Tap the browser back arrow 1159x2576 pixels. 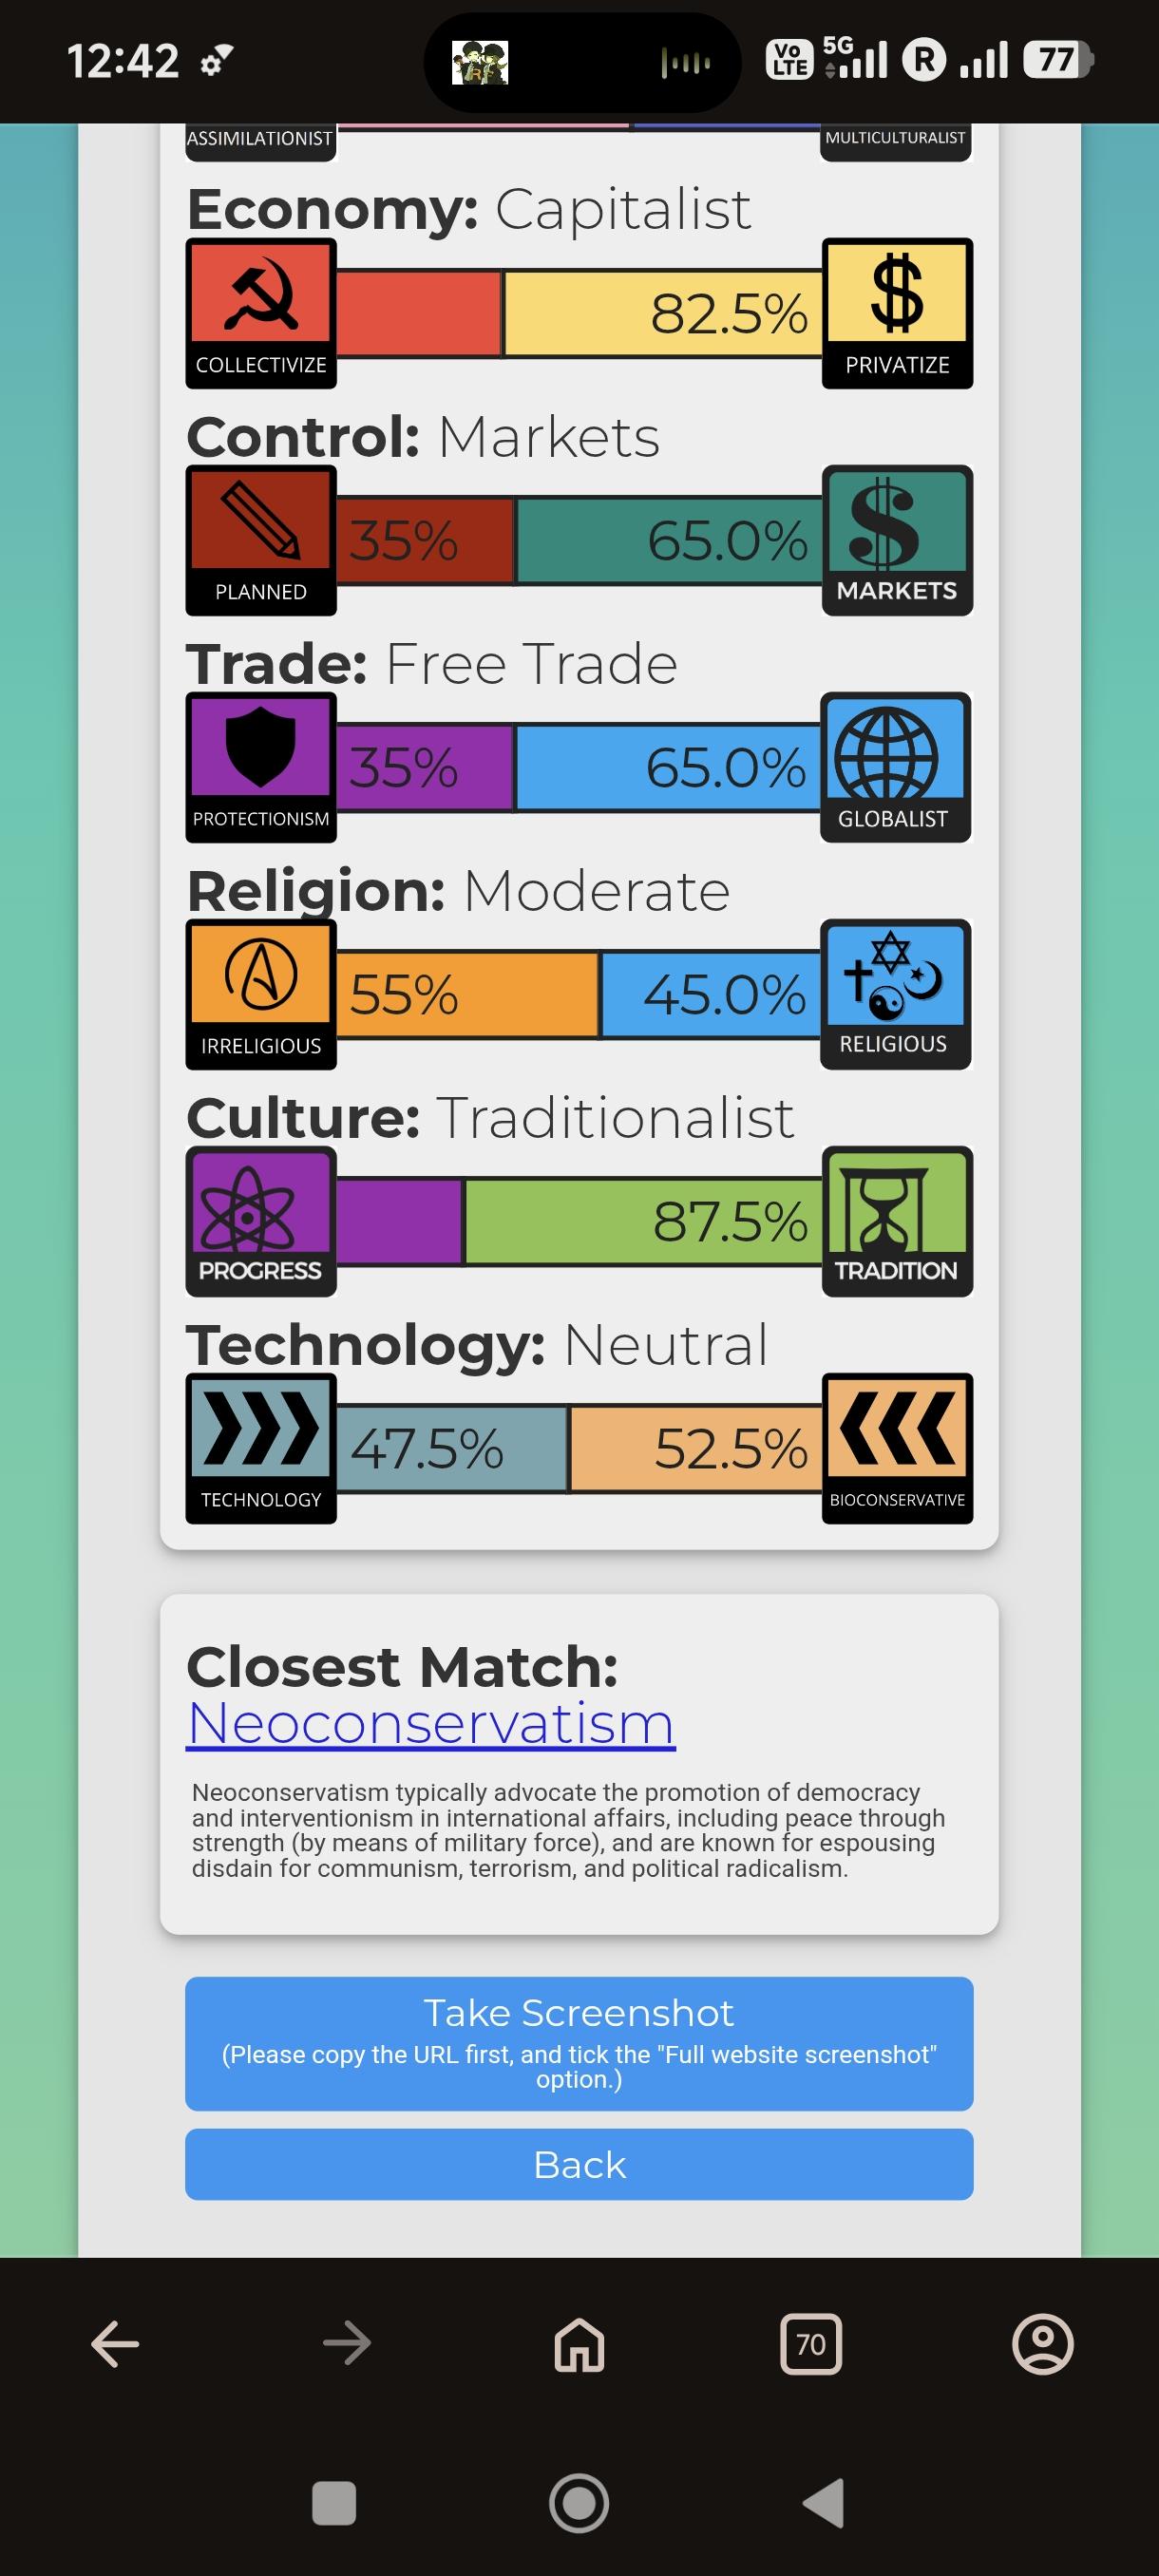pos(116,2344)
